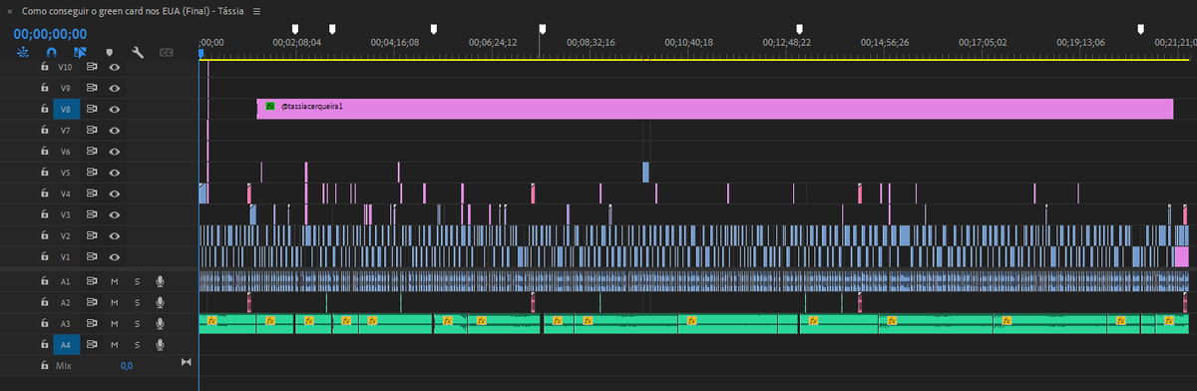Click lock icon on track A4
The width and height of the screenshot is (1197, 391).
tap(44, 344)
